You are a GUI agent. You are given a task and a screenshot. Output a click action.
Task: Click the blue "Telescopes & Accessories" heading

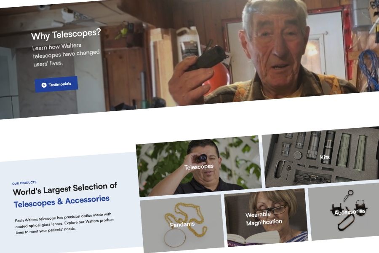pyautogui.click(x=61, y=202)
